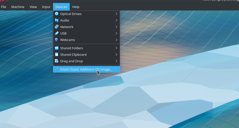Choose Insert Guest Additions CD image
The image size is (239, 128).
(86, 69)
